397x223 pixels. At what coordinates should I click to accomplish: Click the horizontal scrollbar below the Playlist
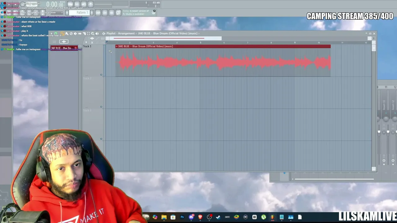coord(334,179)
